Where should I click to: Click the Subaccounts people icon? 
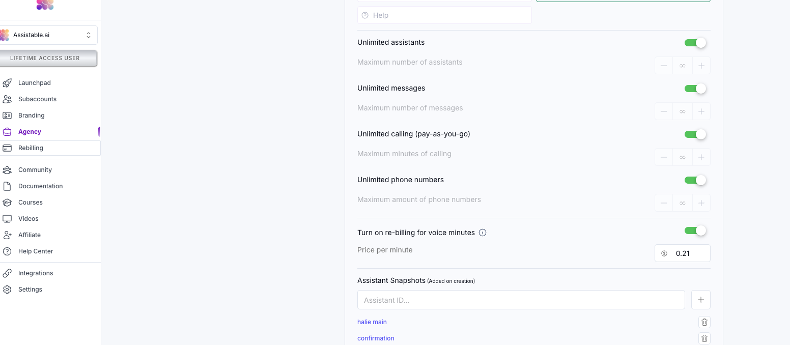point(7,99)
